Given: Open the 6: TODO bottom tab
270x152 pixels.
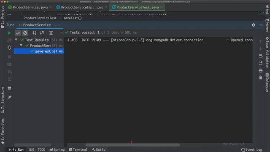Looking at the screenshot, I should [x=37, y=149].
